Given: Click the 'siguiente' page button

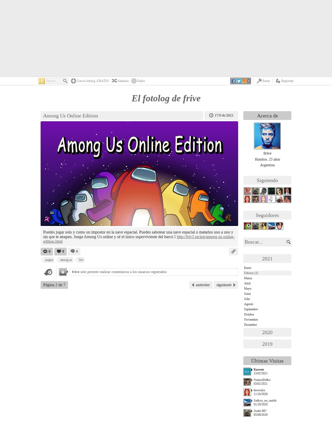Looking at the screenshot, I should (x=226, y=285).
